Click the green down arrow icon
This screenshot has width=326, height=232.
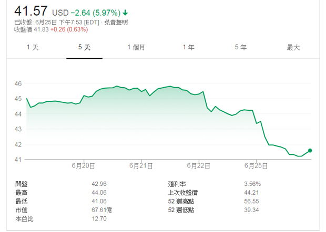[125, 13]
